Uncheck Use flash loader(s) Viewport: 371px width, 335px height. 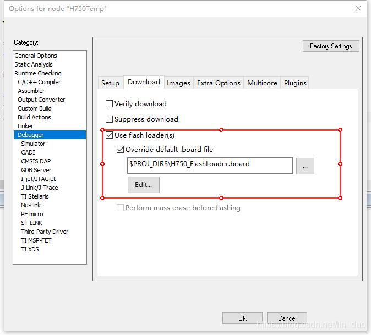click(x=109, y=135)
